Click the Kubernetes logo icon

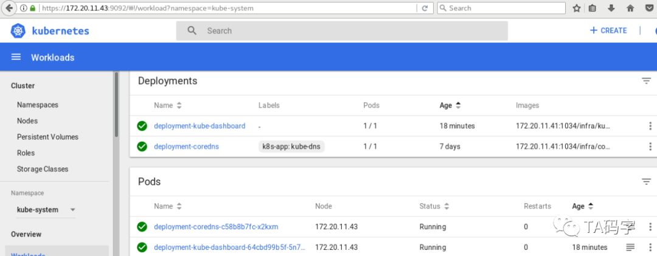click(18, 31)
